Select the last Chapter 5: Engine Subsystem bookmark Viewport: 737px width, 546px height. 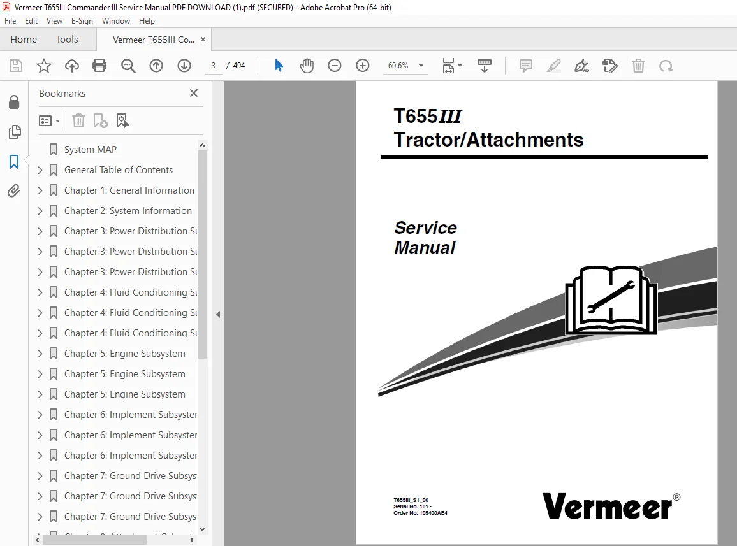(x=124, y=394)
